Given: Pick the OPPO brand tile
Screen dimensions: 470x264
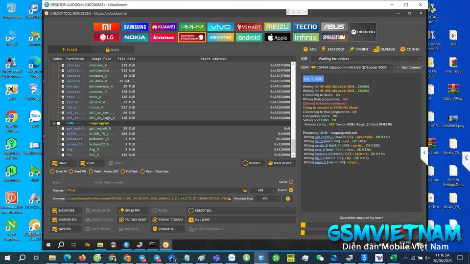Looking at the screenshot, I should click(192, 27).
